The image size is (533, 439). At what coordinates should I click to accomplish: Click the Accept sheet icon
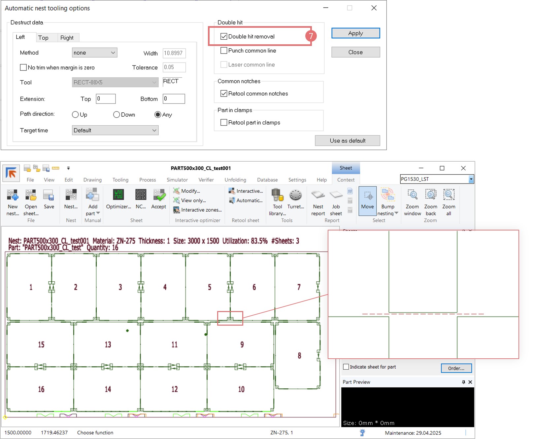coord(159,196)
